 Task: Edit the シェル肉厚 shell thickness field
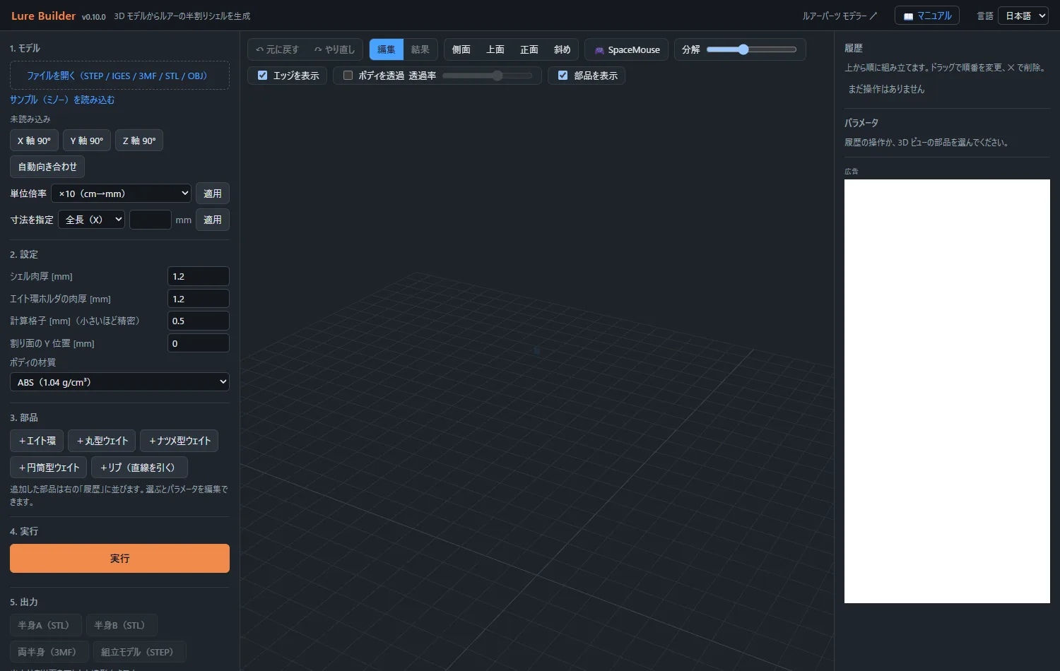[199, 276]
